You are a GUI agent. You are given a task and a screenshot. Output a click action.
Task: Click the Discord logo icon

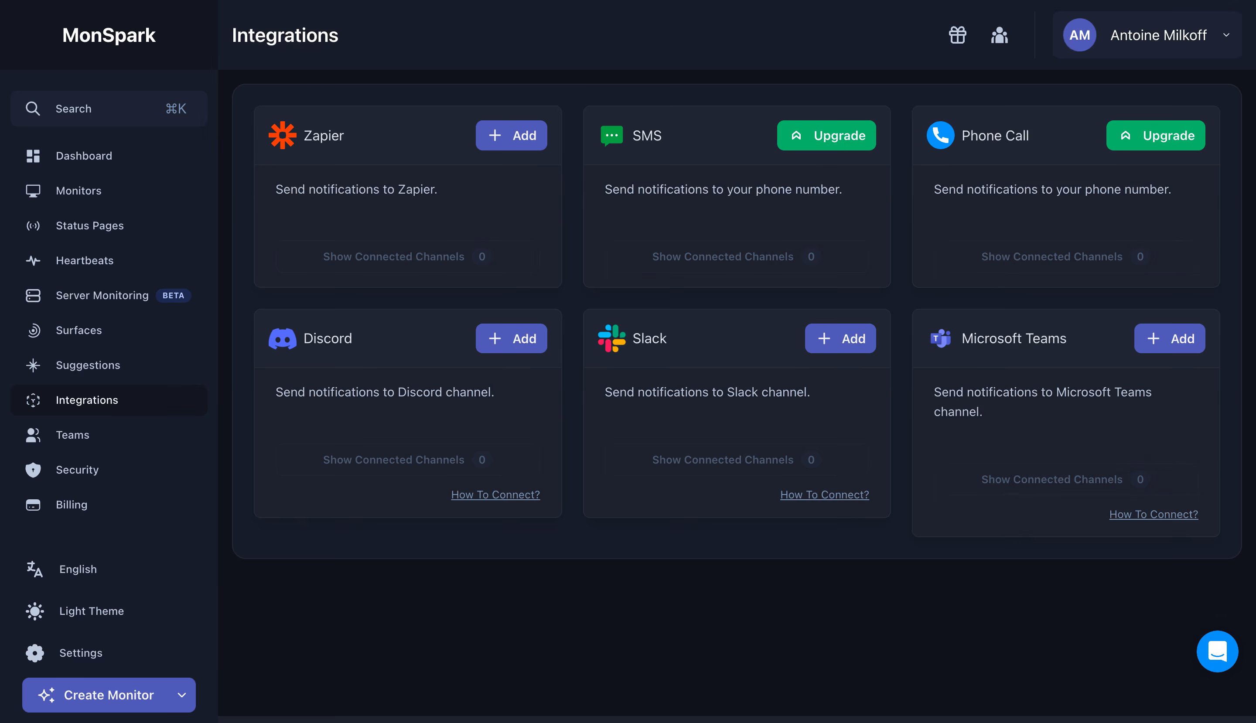click(x=282, y=339)
